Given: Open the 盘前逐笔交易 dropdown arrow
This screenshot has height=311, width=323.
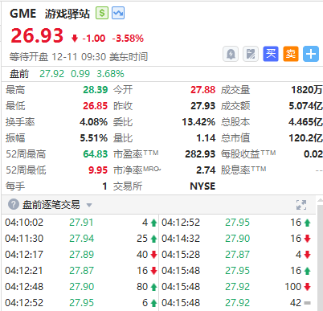Looking at the screenshot, I should tap(89, 206).
